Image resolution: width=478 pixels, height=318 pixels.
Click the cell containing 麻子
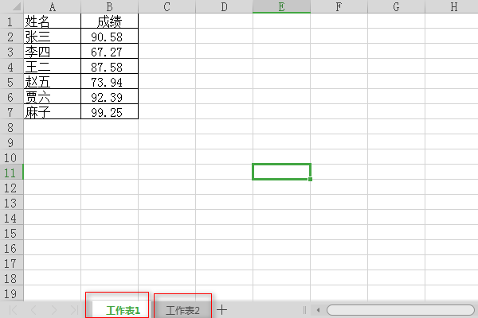[x=52, y=111]
